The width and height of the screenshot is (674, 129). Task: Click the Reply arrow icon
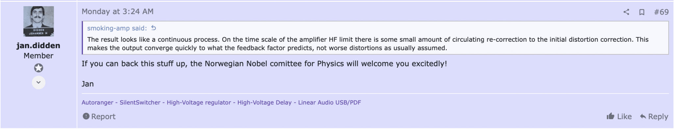643,116
